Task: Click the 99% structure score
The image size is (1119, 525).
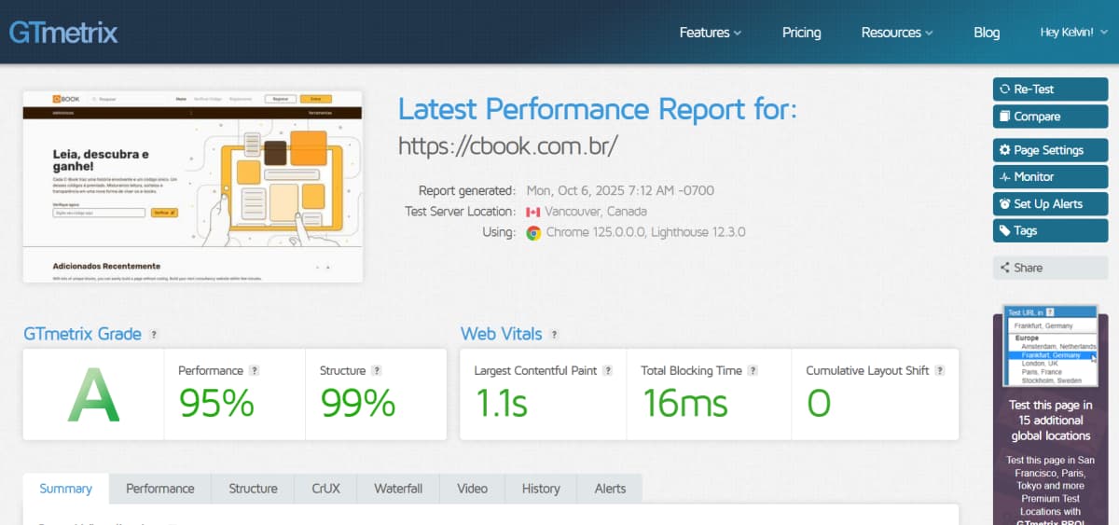Action: 358,403
